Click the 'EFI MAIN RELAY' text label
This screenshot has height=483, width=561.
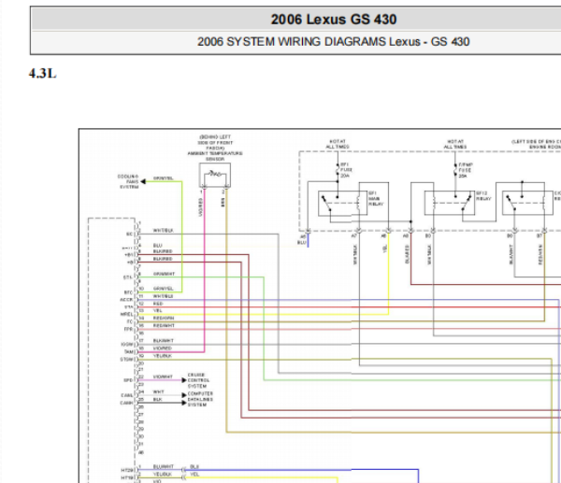(x=376, y=198)
